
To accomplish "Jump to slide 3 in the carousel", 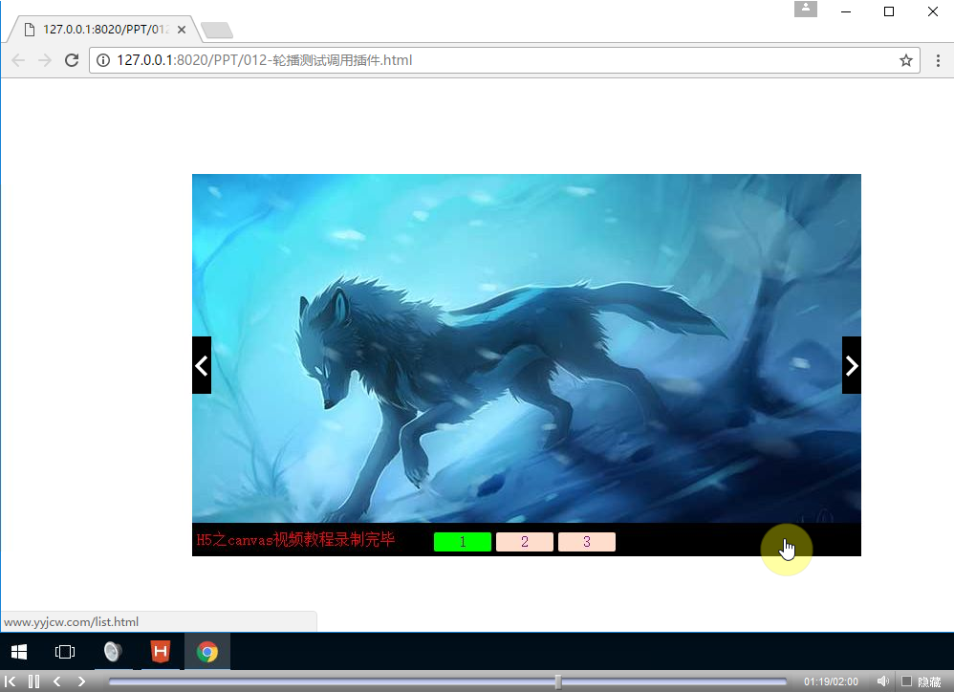I will pyautogui.click(x=586, y=542).
